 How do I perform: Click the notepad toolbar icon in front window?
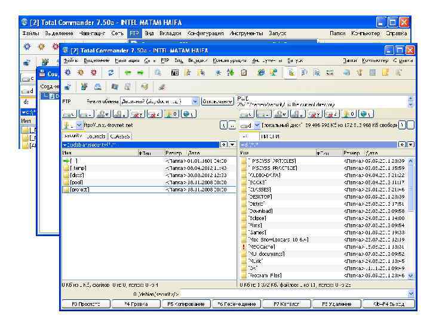(x=244, y=73)
